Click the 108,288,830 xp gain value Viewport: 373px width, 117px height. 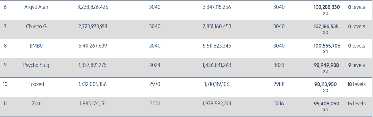coord(327,10)
